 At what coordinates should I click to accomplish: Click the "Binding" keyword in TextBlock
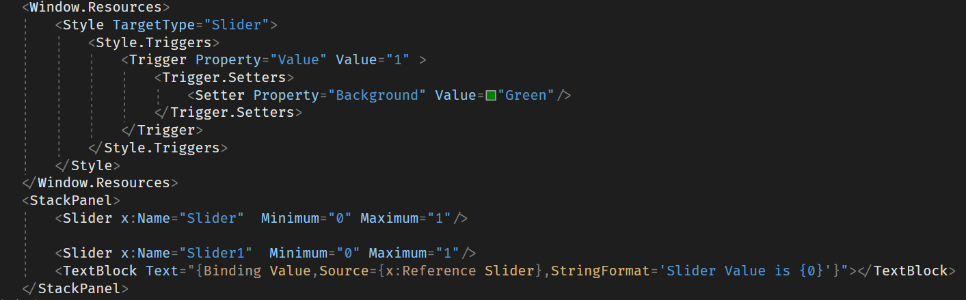tap(232, 271)
